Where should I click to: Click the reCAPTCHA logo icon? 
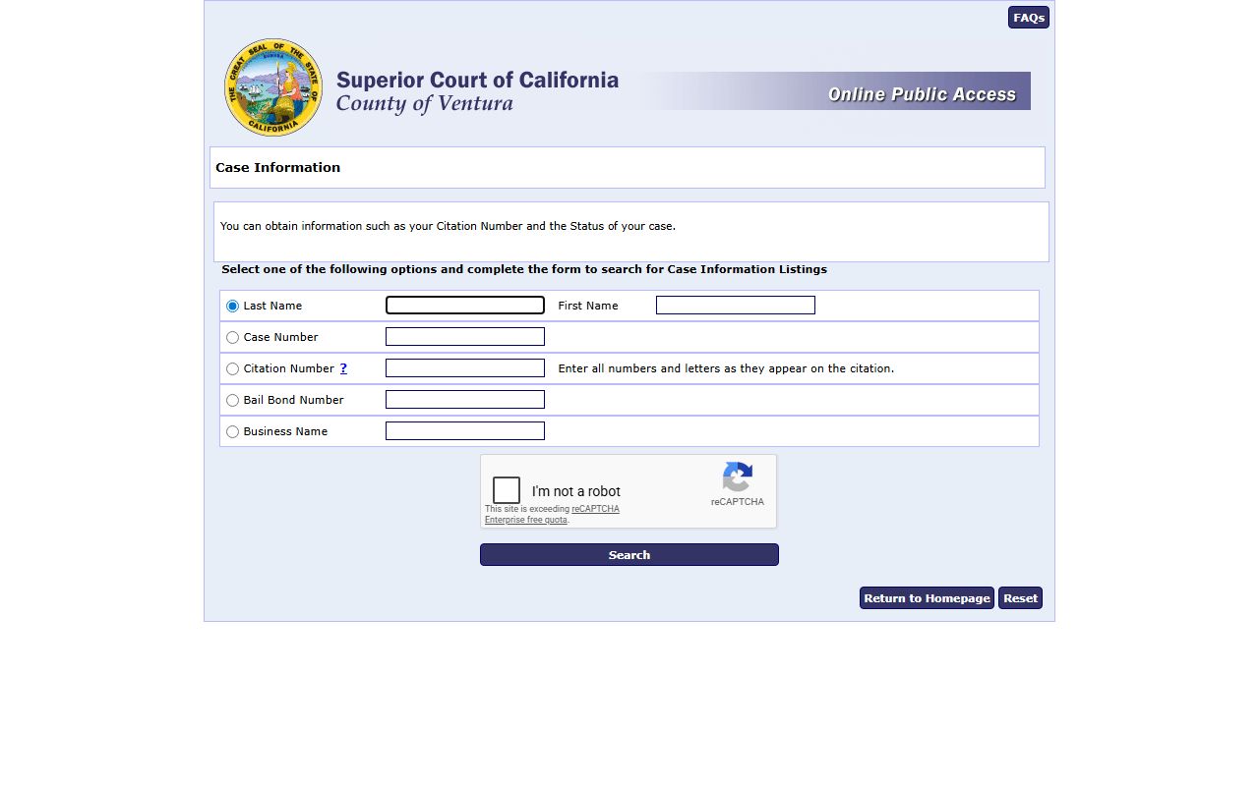[738, 477]
